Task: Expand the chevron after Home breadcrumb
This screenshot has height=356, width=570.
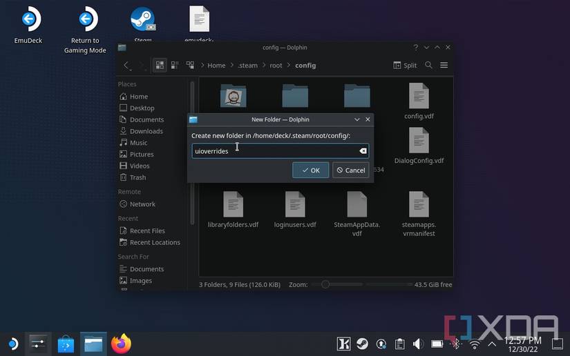Action: tap(231, 66)
